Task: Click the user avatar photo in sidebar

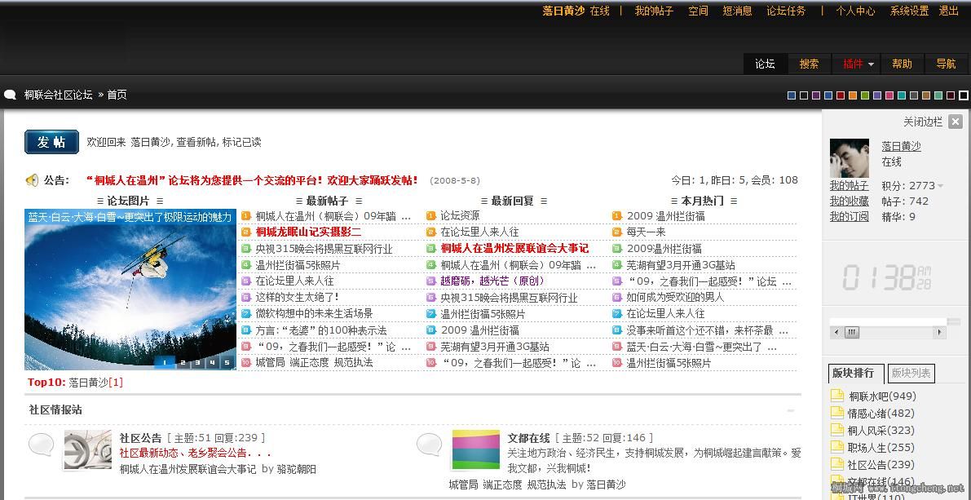Action: [x=849, y=157]
